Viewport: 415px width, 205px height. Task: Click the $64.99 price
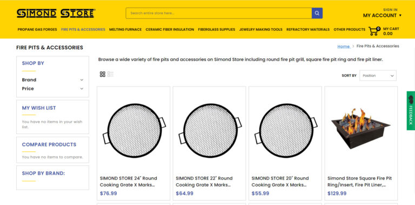184,193
